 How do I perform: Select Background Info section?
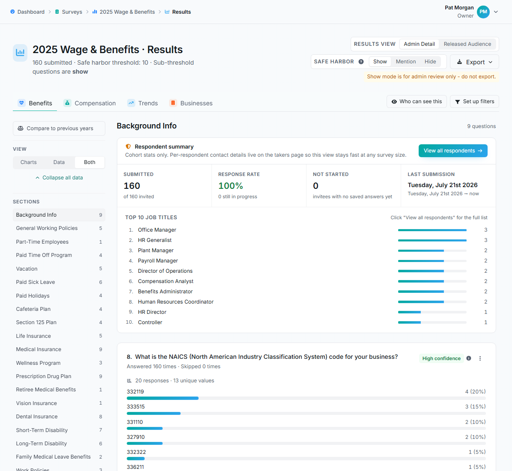(x=59, y=215)
